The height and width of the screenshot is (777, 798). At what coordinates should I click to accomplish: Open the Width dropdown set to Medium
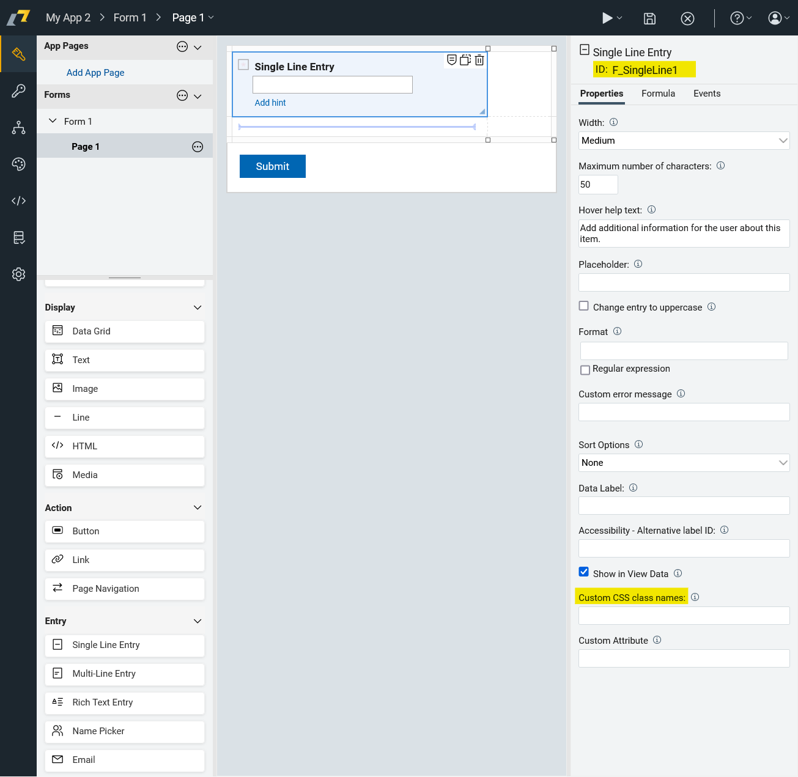(684, 141)
